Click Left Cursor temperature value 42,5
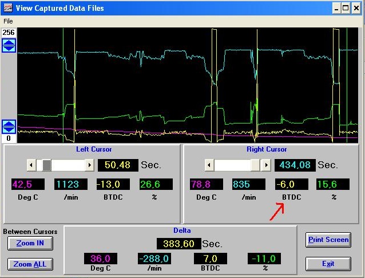Viewport: 365px width, 278px height. [28, 184]
